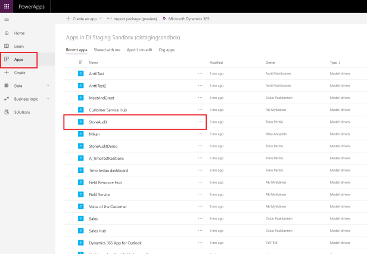The height and width of the screenshot is (254, 367).
Task: Sort by the Owner column header
Action: [x=270, y=63]
